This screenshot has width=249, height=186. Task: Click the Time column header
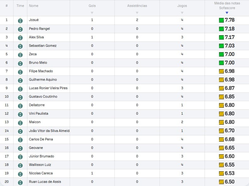pyautogui.click(x=20, y=6)
